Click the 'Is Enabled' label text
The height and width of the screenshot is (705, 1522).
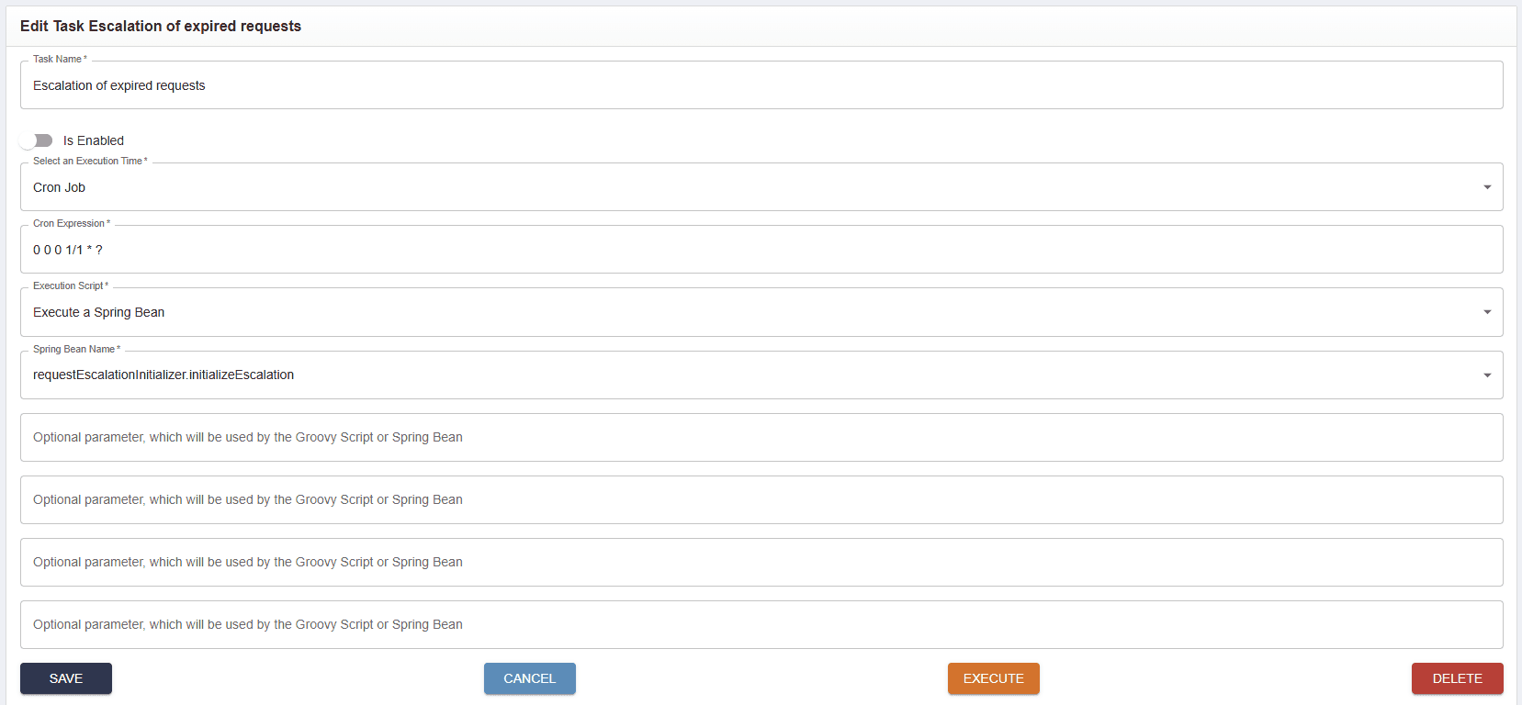[x=93, y=140]
